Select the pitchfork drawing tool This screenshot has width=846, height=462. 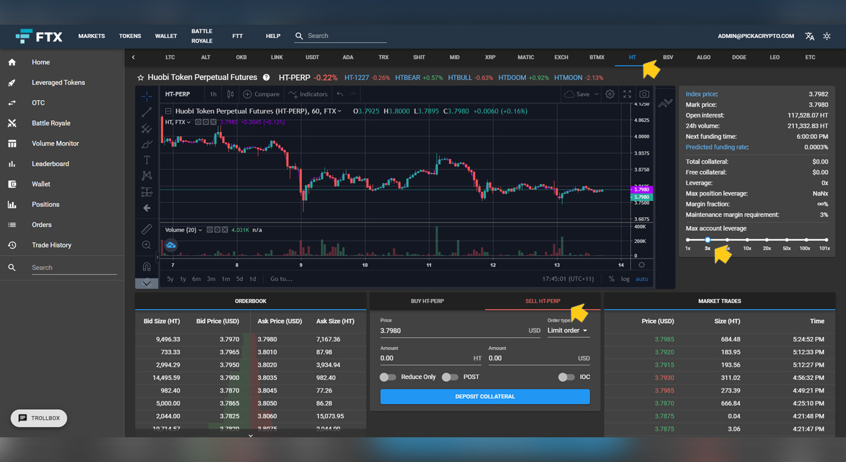[x=146, y=128]
